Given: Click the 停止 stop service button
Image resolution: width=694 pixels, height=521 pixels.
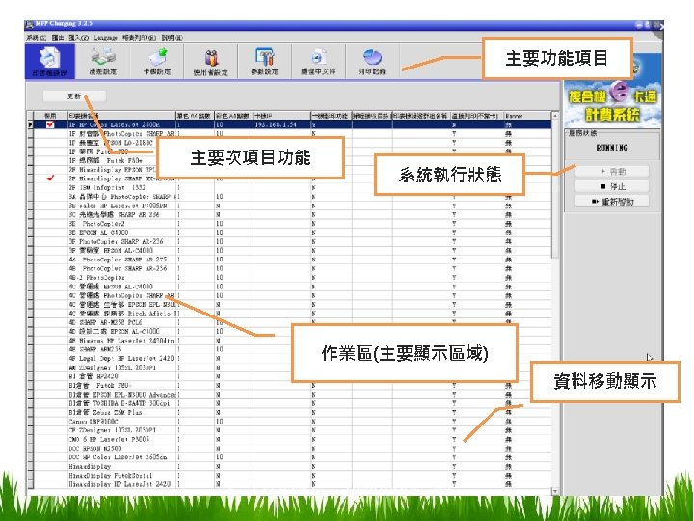Looking at the screenshot, I should point(613,186).
